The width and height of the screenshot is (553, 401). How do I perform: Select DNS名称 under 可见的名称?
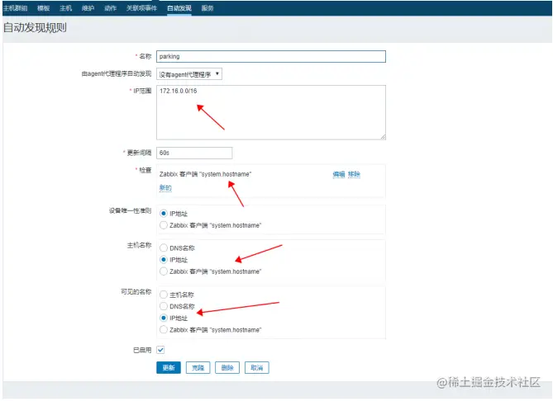point(164,306)
